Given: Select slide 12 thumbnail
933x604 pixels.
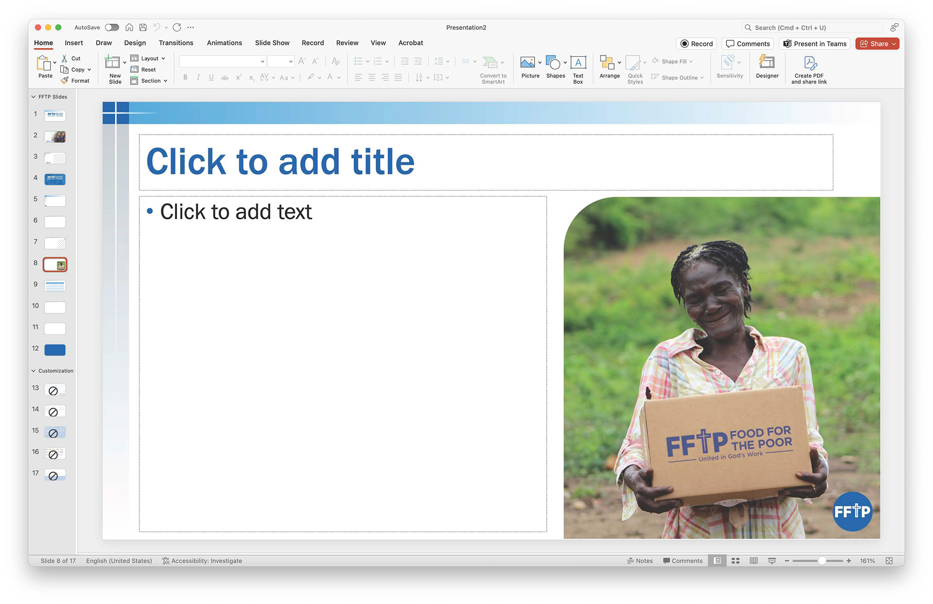Looking at the screenshot, I should pyautogui.click(x=55, y=350).
